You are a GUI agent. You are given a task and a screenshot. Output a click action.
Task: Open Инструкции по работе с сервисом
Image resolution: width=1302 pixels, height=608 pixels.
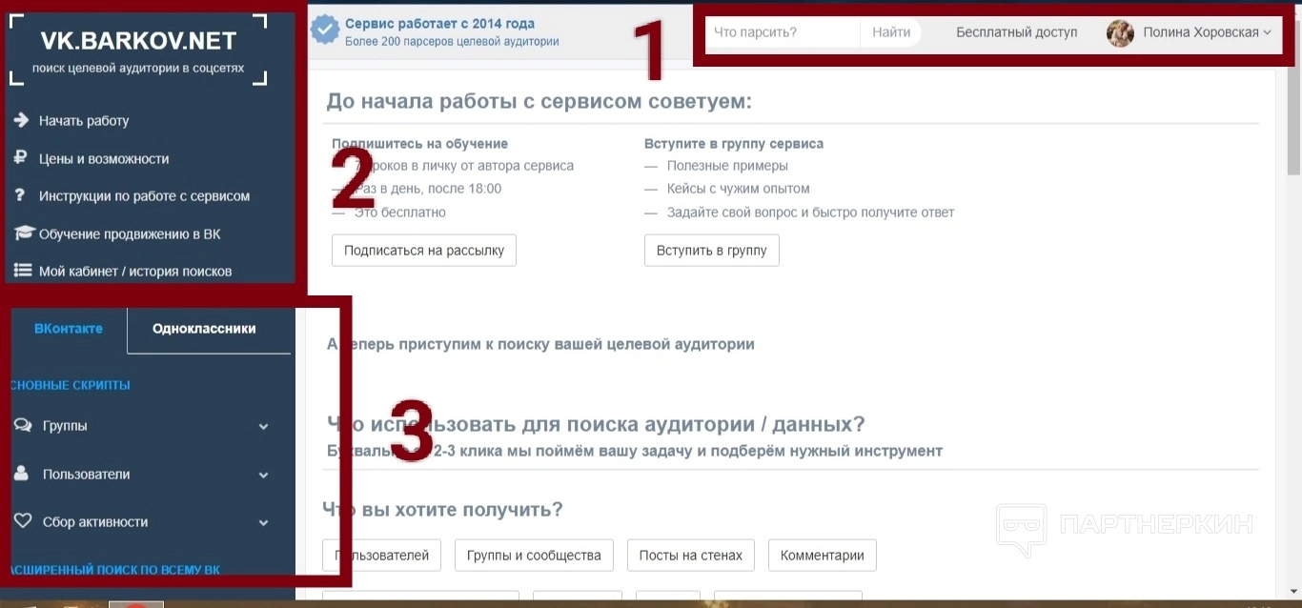click(144, 196)
